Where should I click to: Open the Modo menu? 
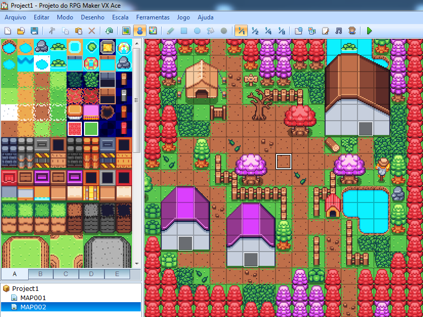pos(65,17)
